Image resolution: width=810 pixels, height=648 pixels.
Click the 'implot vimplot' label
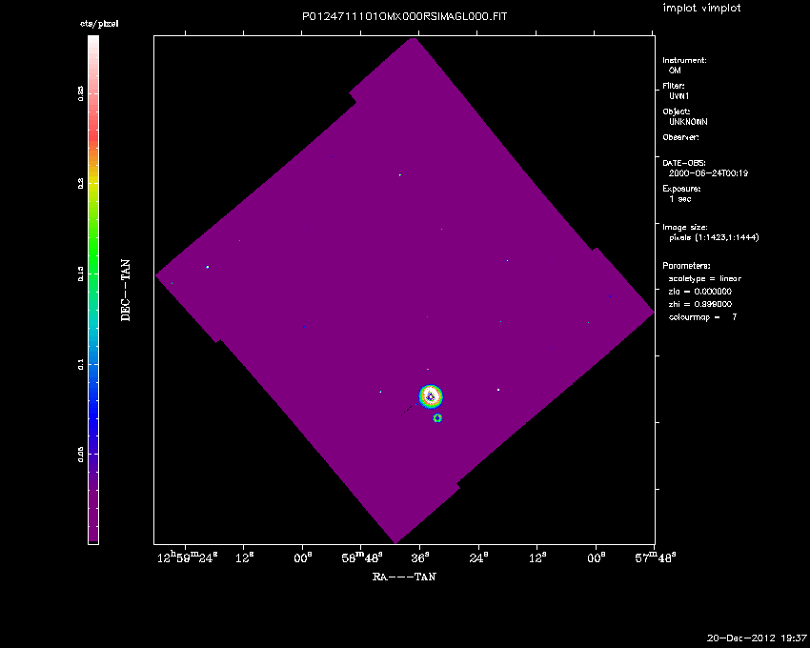(701, 9)
